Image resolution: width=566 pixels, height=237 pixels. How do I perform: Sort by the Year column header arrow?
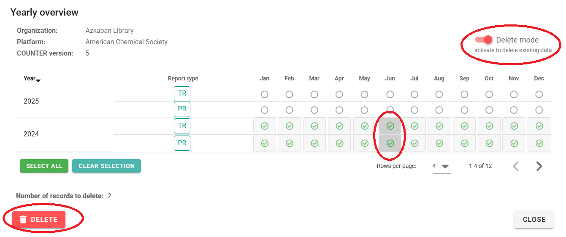coord(38,80)
